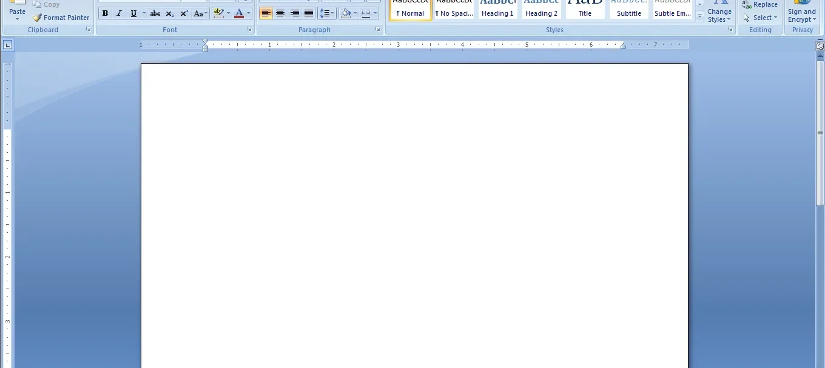The width and height of the screenshot is (825, 368).
Task: Toggle strikethrough on text
Action: pyautogui.click(x=155, y=13)
